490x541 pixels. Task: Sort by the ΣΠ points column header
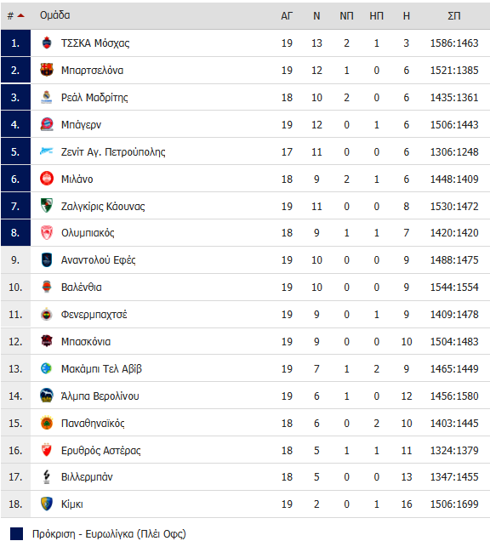pyautogui.click(x=453, y=16)
